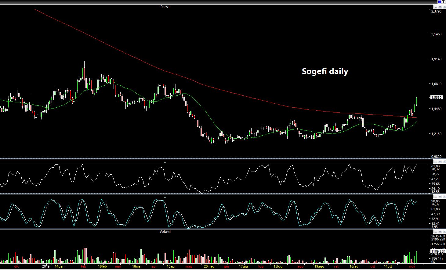Click the '15lug' date axis label
Viewport: 446px width, 270px height.
[x=278, y=266]
